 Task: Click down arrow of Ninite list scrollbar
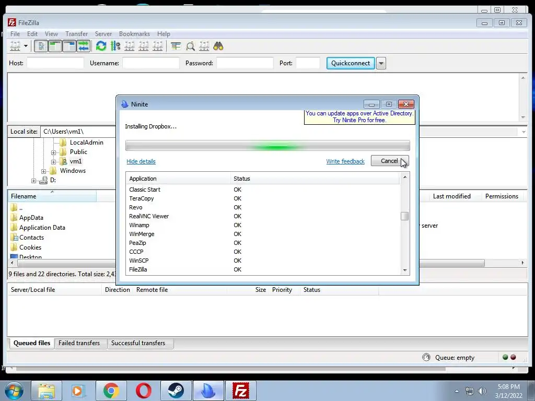click(x=405, y=270)
